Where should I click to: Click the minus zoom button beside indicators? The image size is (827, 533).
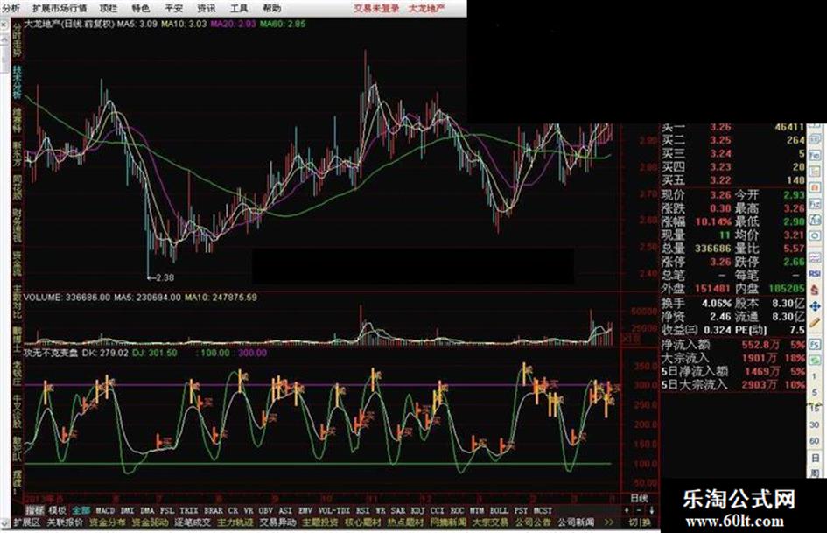[x=639, y=510]
